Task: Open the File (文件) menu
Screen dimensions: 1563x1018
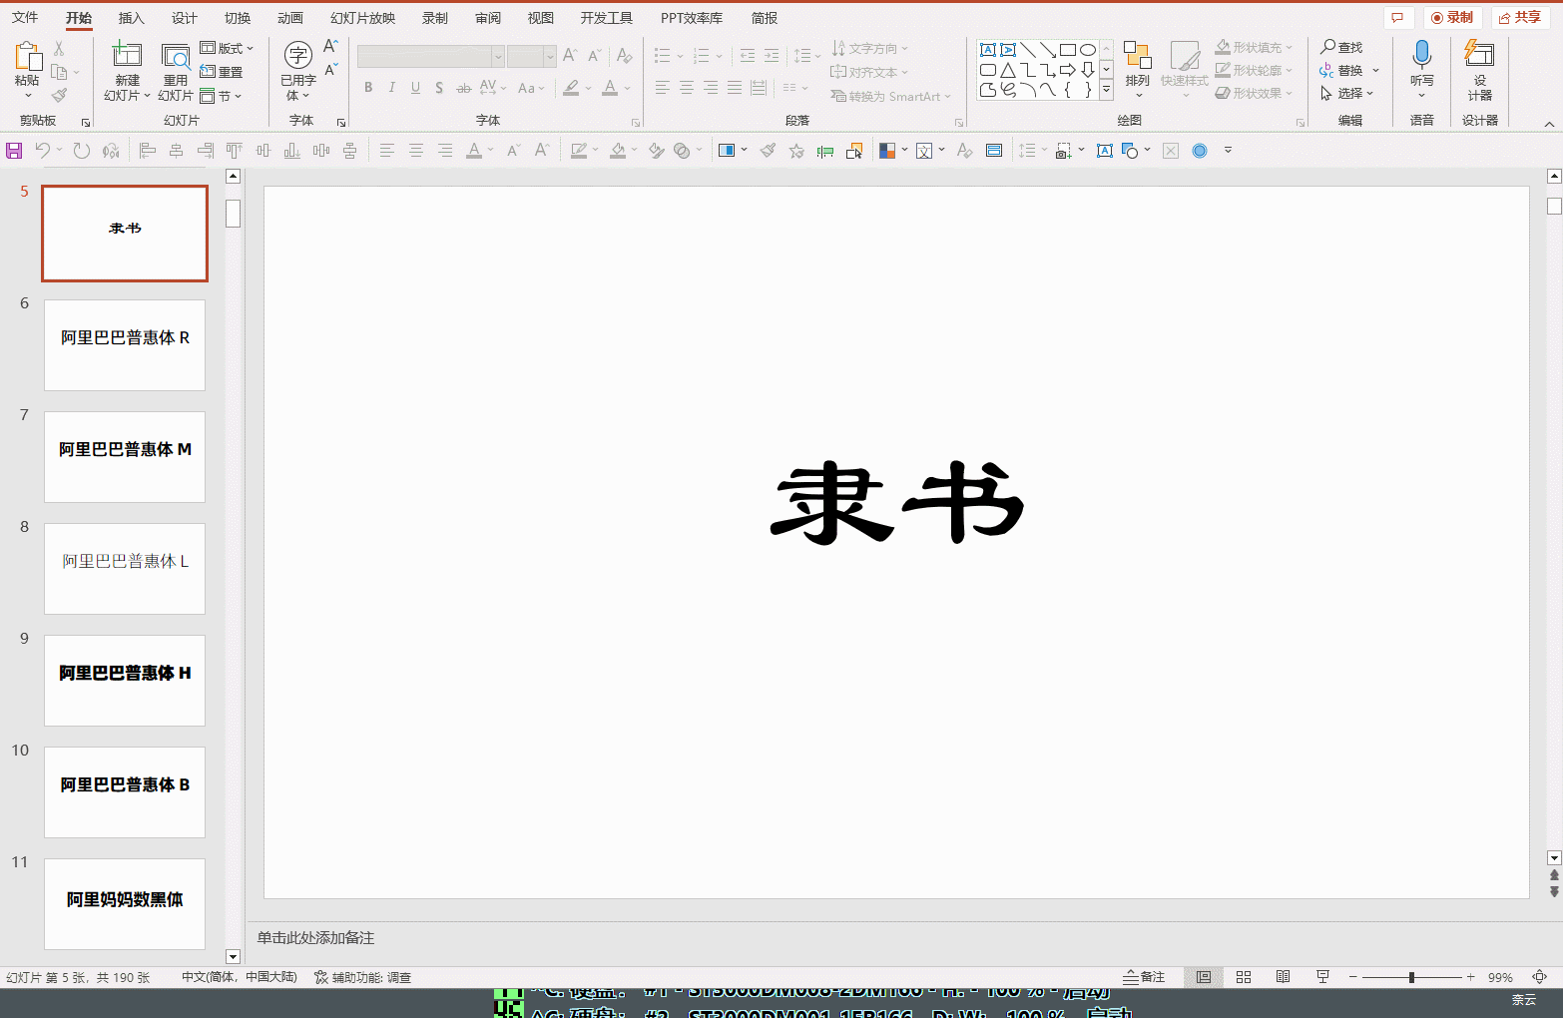Action: coord(25,18)
